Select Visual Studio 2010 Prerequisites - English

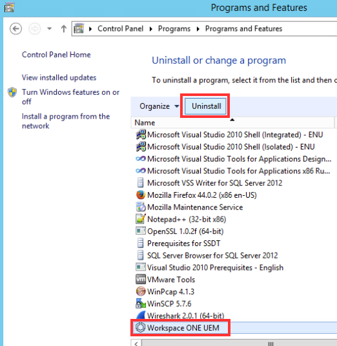pos(215,267)
